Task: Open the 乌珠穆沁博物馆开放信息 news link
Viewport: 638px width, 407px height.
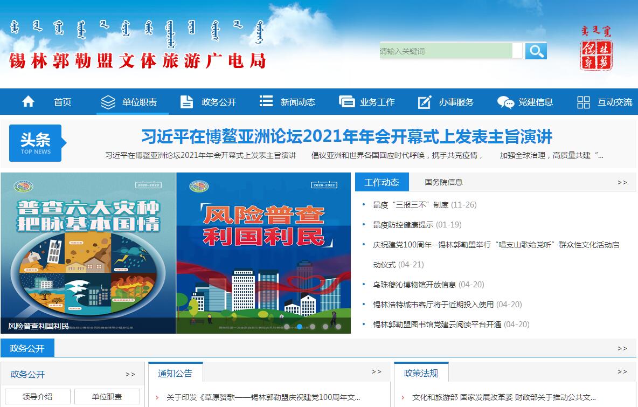Action: [414, 285]
